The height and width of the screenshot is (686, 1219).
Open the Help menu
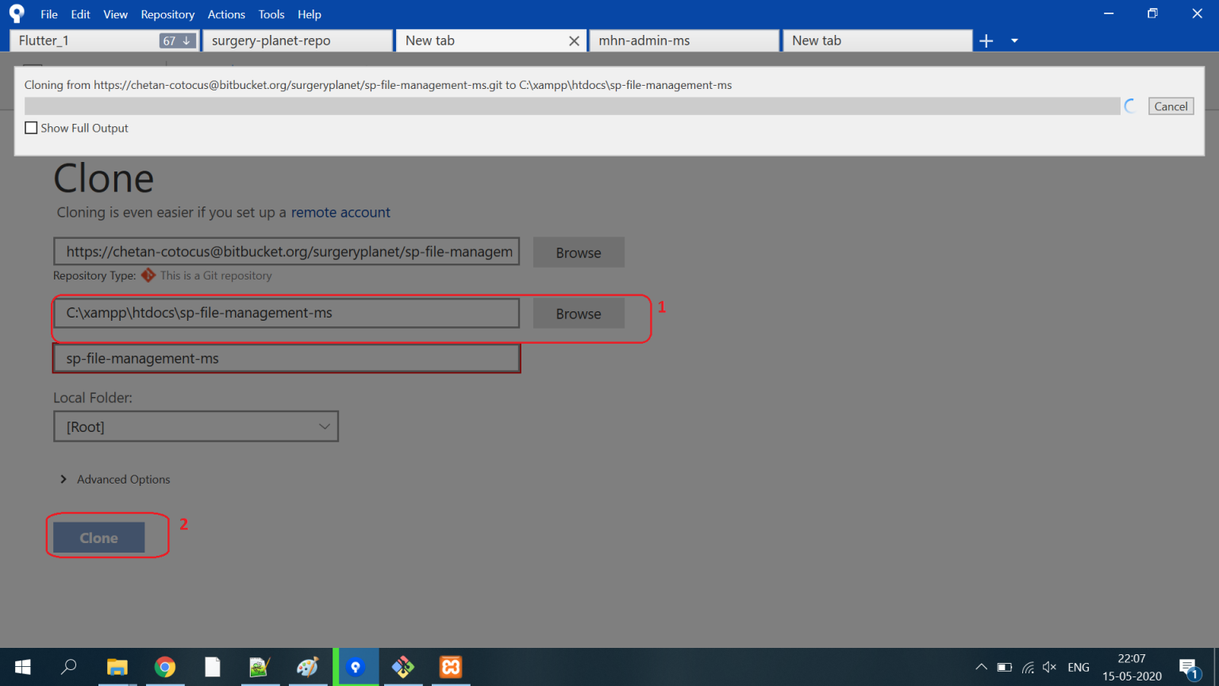[x=310, y=14]
